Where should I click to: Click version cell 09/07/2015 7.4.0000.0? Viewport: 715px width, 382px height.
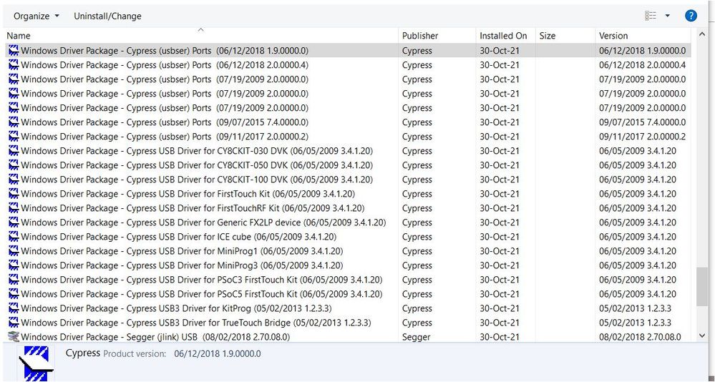642,122
